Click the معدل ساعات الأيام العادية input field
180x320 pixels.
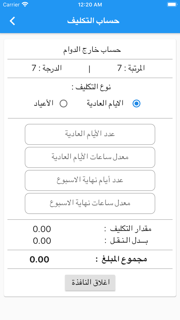point(90,157)
